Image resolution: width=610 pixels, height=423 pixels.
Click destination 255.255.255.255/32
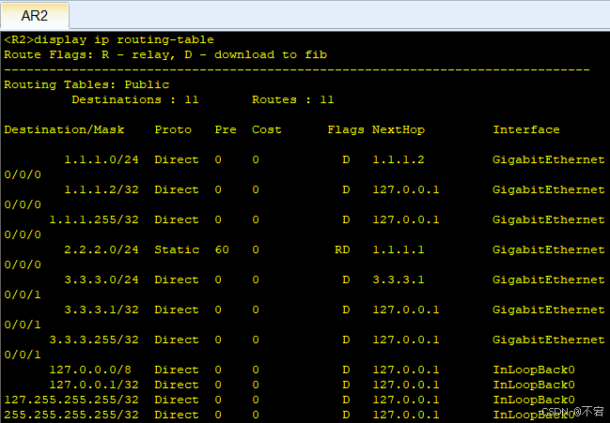click(71, 415)
